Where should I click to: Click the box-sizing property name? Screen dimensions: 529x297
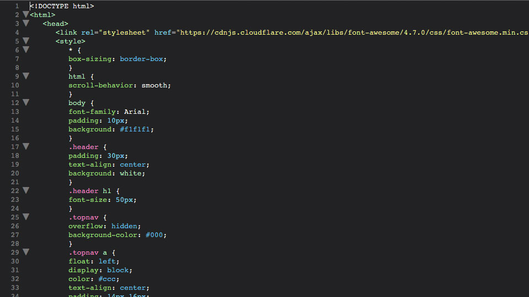[90, 59]
